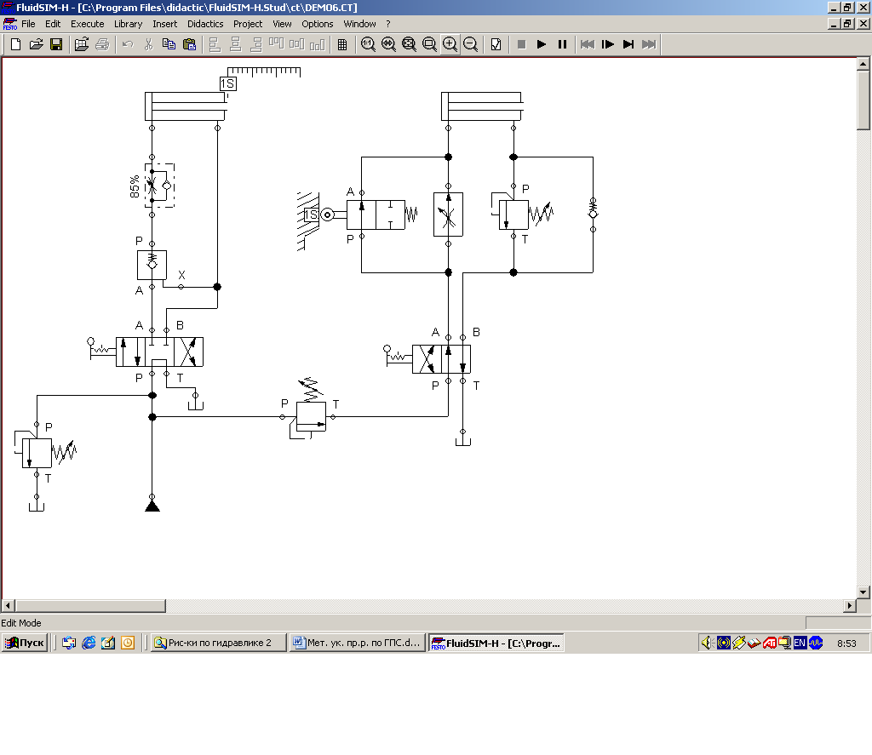872x755 pixels.
Task: Click the ATI tray icon
Action: pyautogui.click(x=770, y=643)
